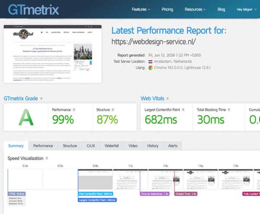The image size is (260, 214).
Task: Click the 682ms LCP value
Action: pyautogui.click(x=161, y=120)
